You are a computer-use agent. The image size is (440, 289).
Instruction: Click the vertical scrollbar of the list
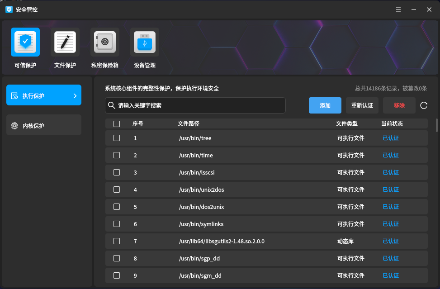436,125
